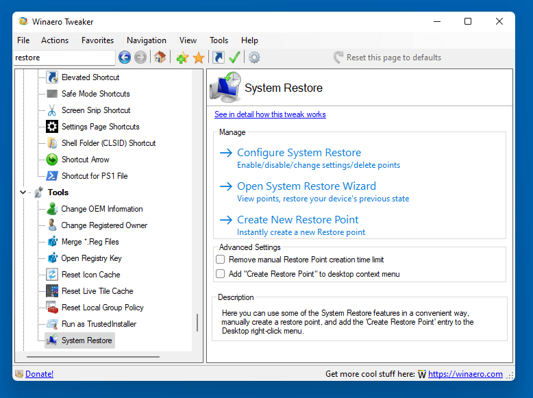Open the Favorites menu
This screenshot has height=398, width=533.
tap(97, 40)
